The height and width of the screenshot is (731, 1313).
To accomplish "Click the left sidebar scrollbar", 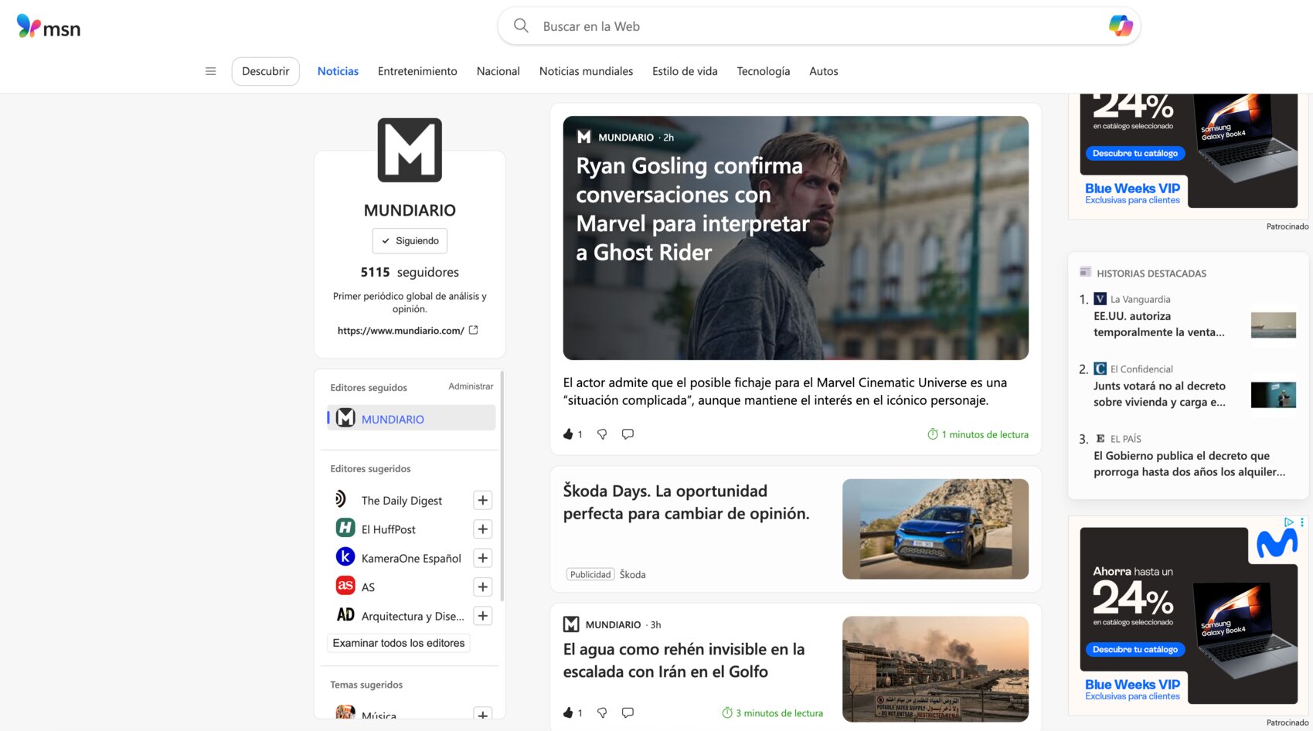I will [x=502, y=485].
